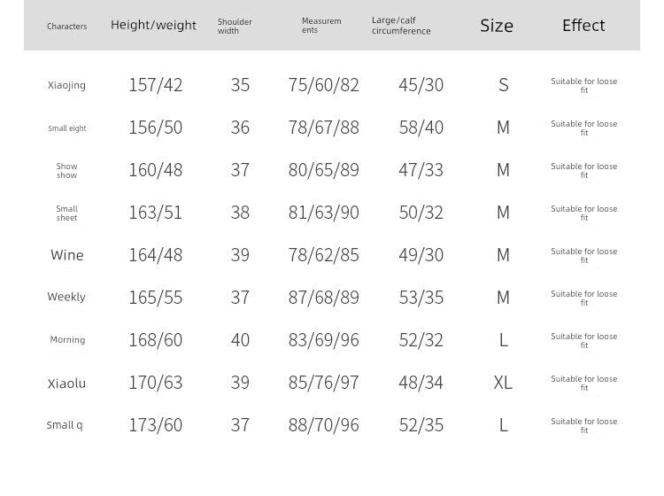This screenshot has width=664, height=496.
Task: Click the measurements value 88/70/96
Action: pos(324,425)
